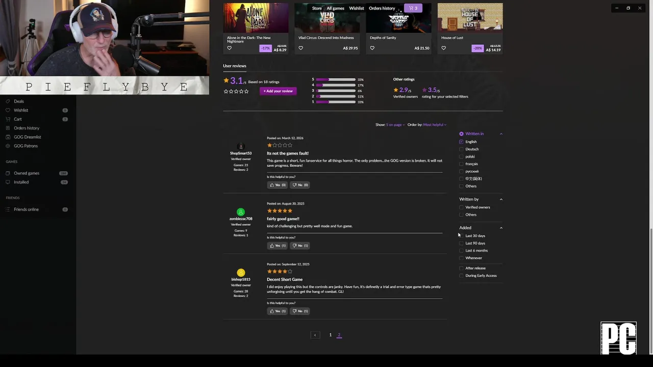Vote No on bishop1815's review

(x=300, y=311)
